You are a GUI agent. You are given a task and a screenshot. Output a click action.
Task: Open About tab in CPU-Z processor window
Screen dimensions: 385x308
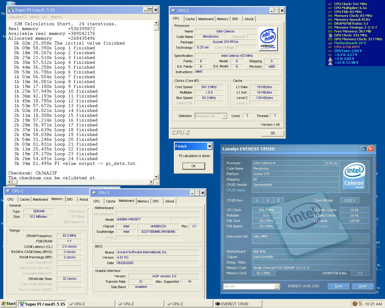(x=249, y=19)
